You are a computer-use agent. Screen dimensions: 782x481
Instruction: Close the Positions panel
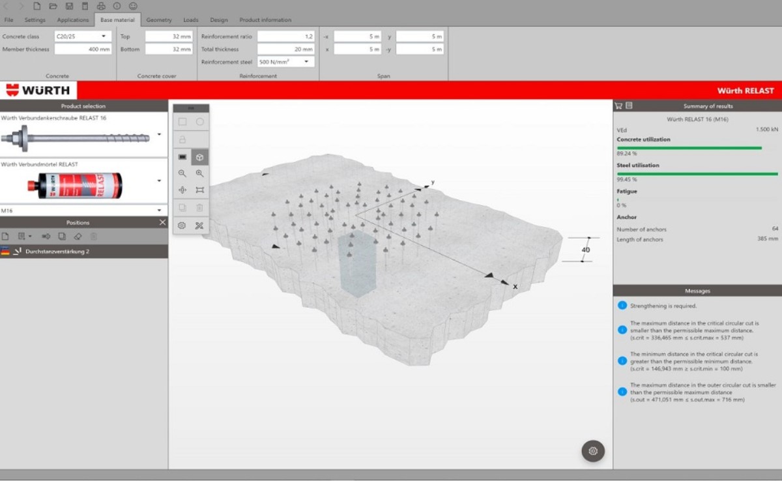(x=163, y=223)
